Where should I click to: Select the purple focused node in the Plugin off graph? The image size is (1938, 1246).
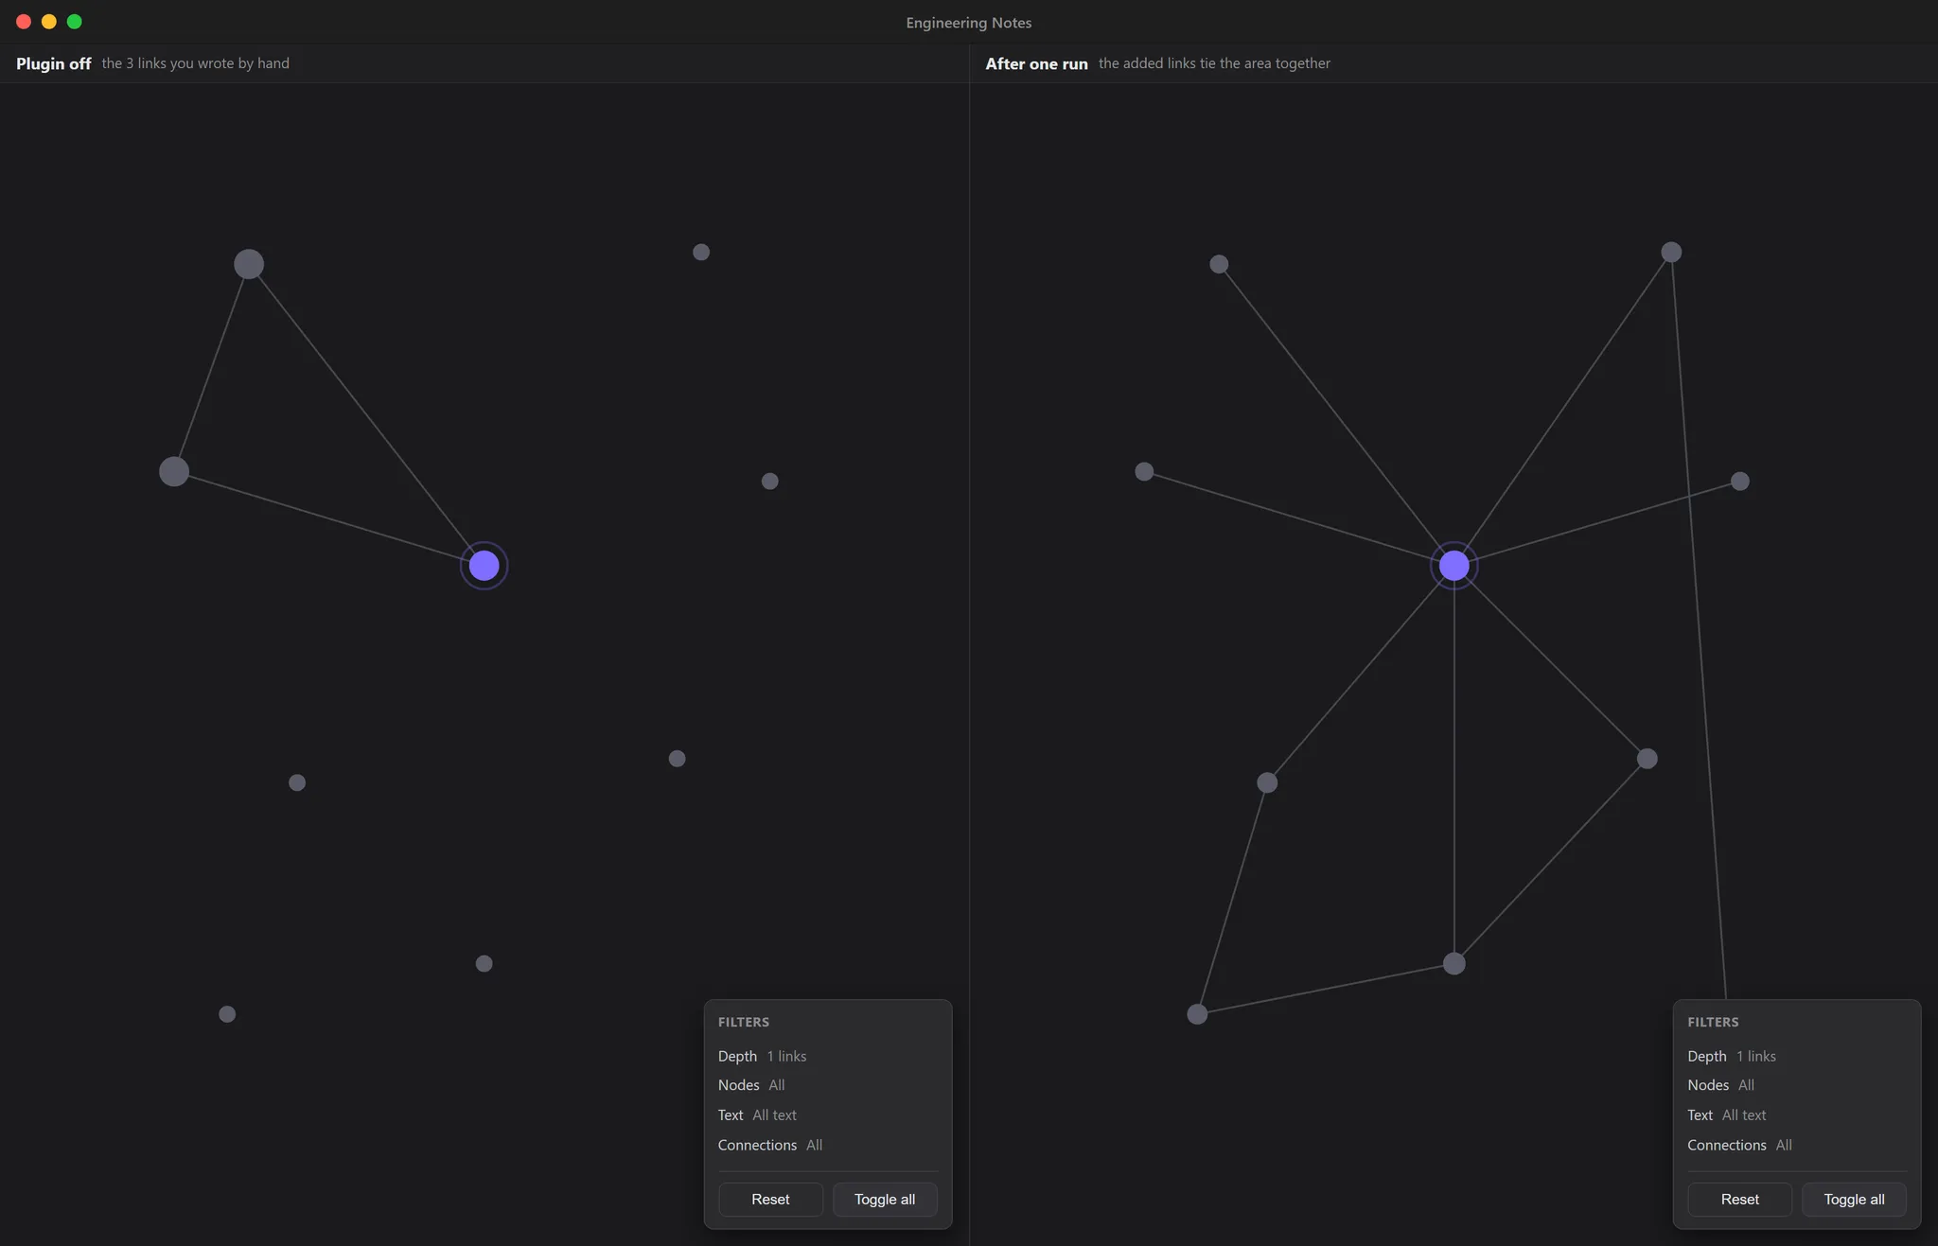484,566
